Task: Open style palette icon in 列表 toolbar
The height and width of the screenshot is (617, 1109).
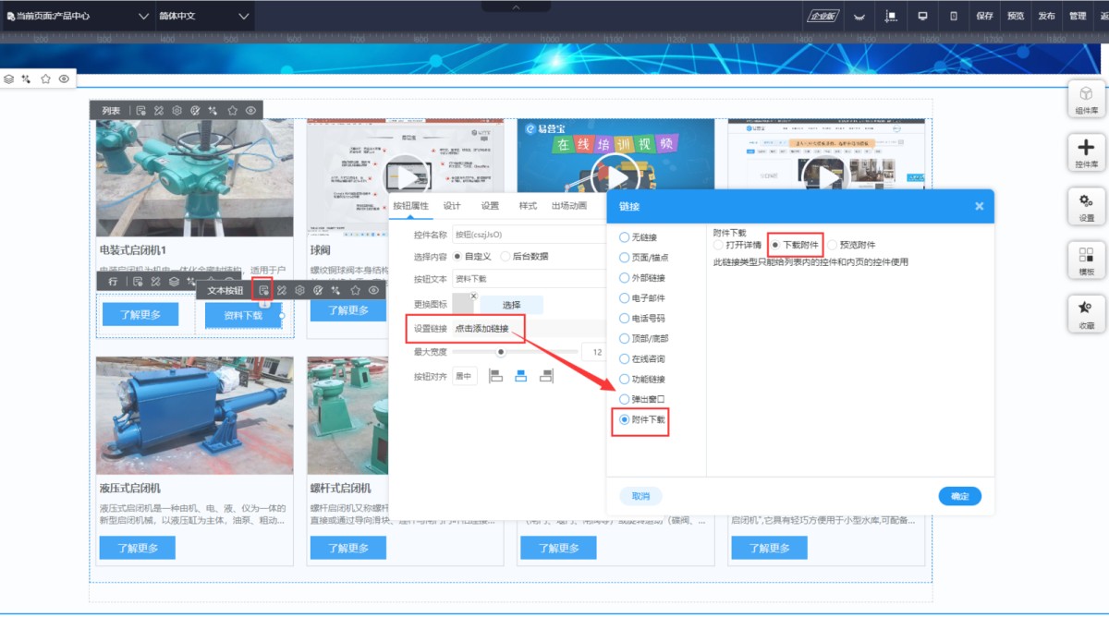Action: [196, 110]
